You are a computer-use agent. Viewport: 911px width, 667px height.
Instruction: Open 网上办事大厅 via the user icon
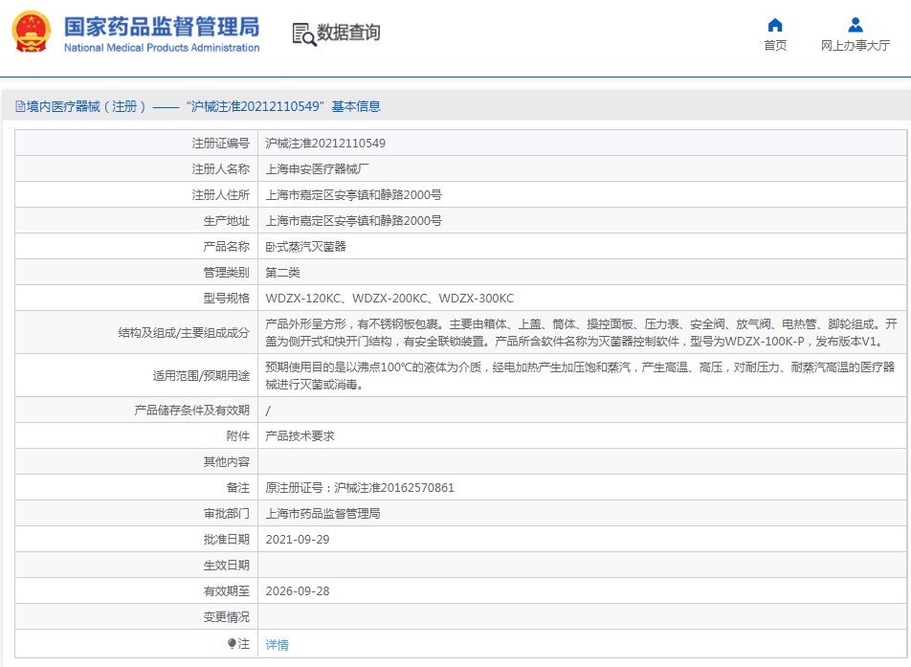[x=855, y=25]
